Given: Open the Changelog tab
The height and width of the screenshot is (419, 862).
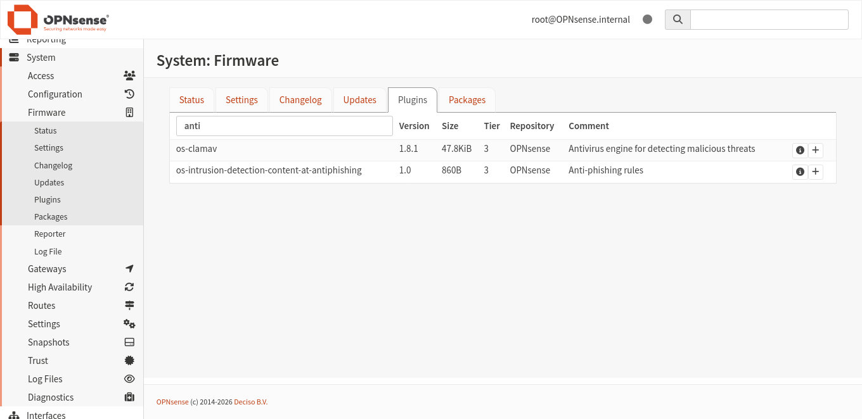Looking at the screenshot, I should click(300, 100).
